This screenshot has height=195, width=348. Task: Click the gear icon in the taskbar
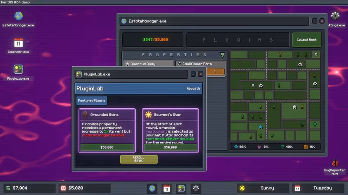(196, 188)
